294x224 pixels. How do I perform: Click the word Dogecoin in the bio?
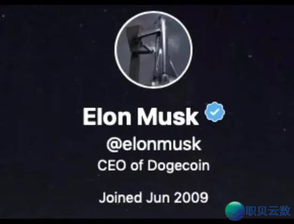179,166
